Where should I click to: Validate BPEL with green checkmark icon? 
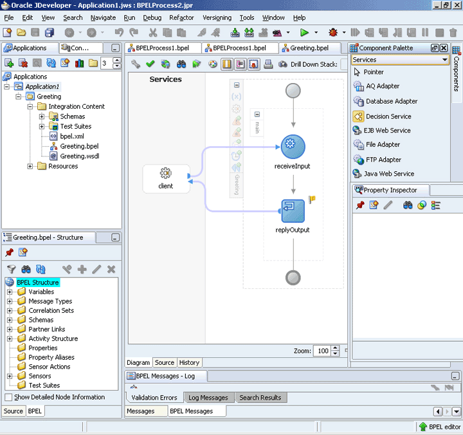tap(150, 64)
